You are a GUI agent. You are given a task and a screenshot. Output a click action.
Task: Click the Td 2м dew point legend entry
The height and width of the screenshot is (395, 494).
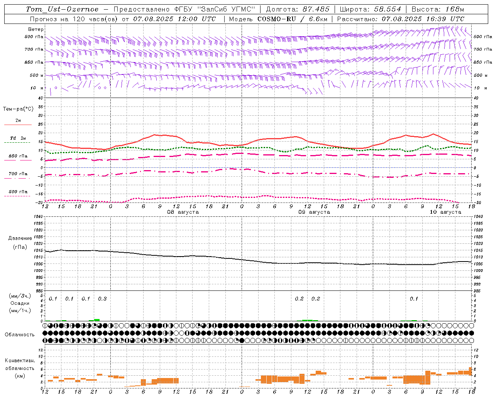(x=18, y=138)
